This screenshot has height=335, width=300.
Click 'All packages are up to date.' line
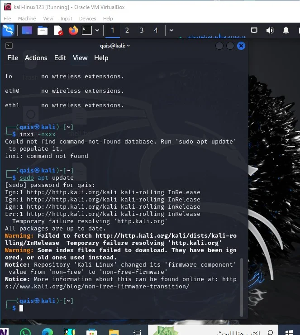pos(55,229)
